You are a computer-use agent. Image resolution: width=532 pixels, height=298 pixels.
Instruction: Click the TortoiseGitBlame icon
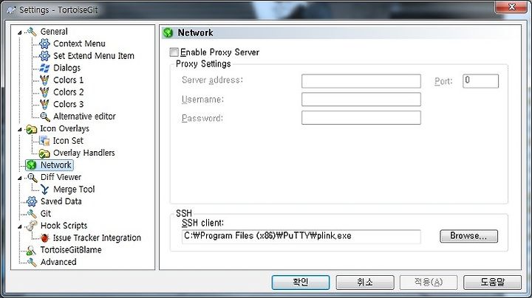31,250
